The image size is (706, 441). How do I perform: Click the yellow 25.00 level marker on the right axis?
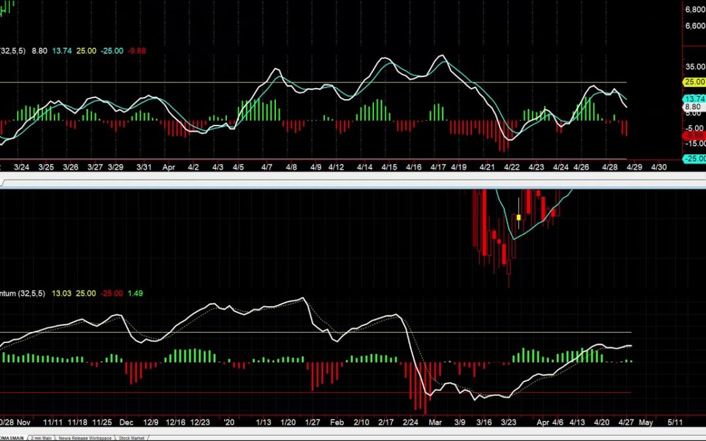point(694,82)
